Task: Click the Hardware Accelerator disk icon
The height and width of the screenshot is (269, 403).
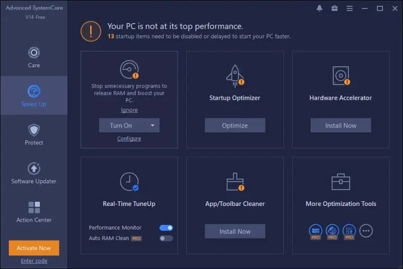Action: pyautogui.click(x=341, y=76)
